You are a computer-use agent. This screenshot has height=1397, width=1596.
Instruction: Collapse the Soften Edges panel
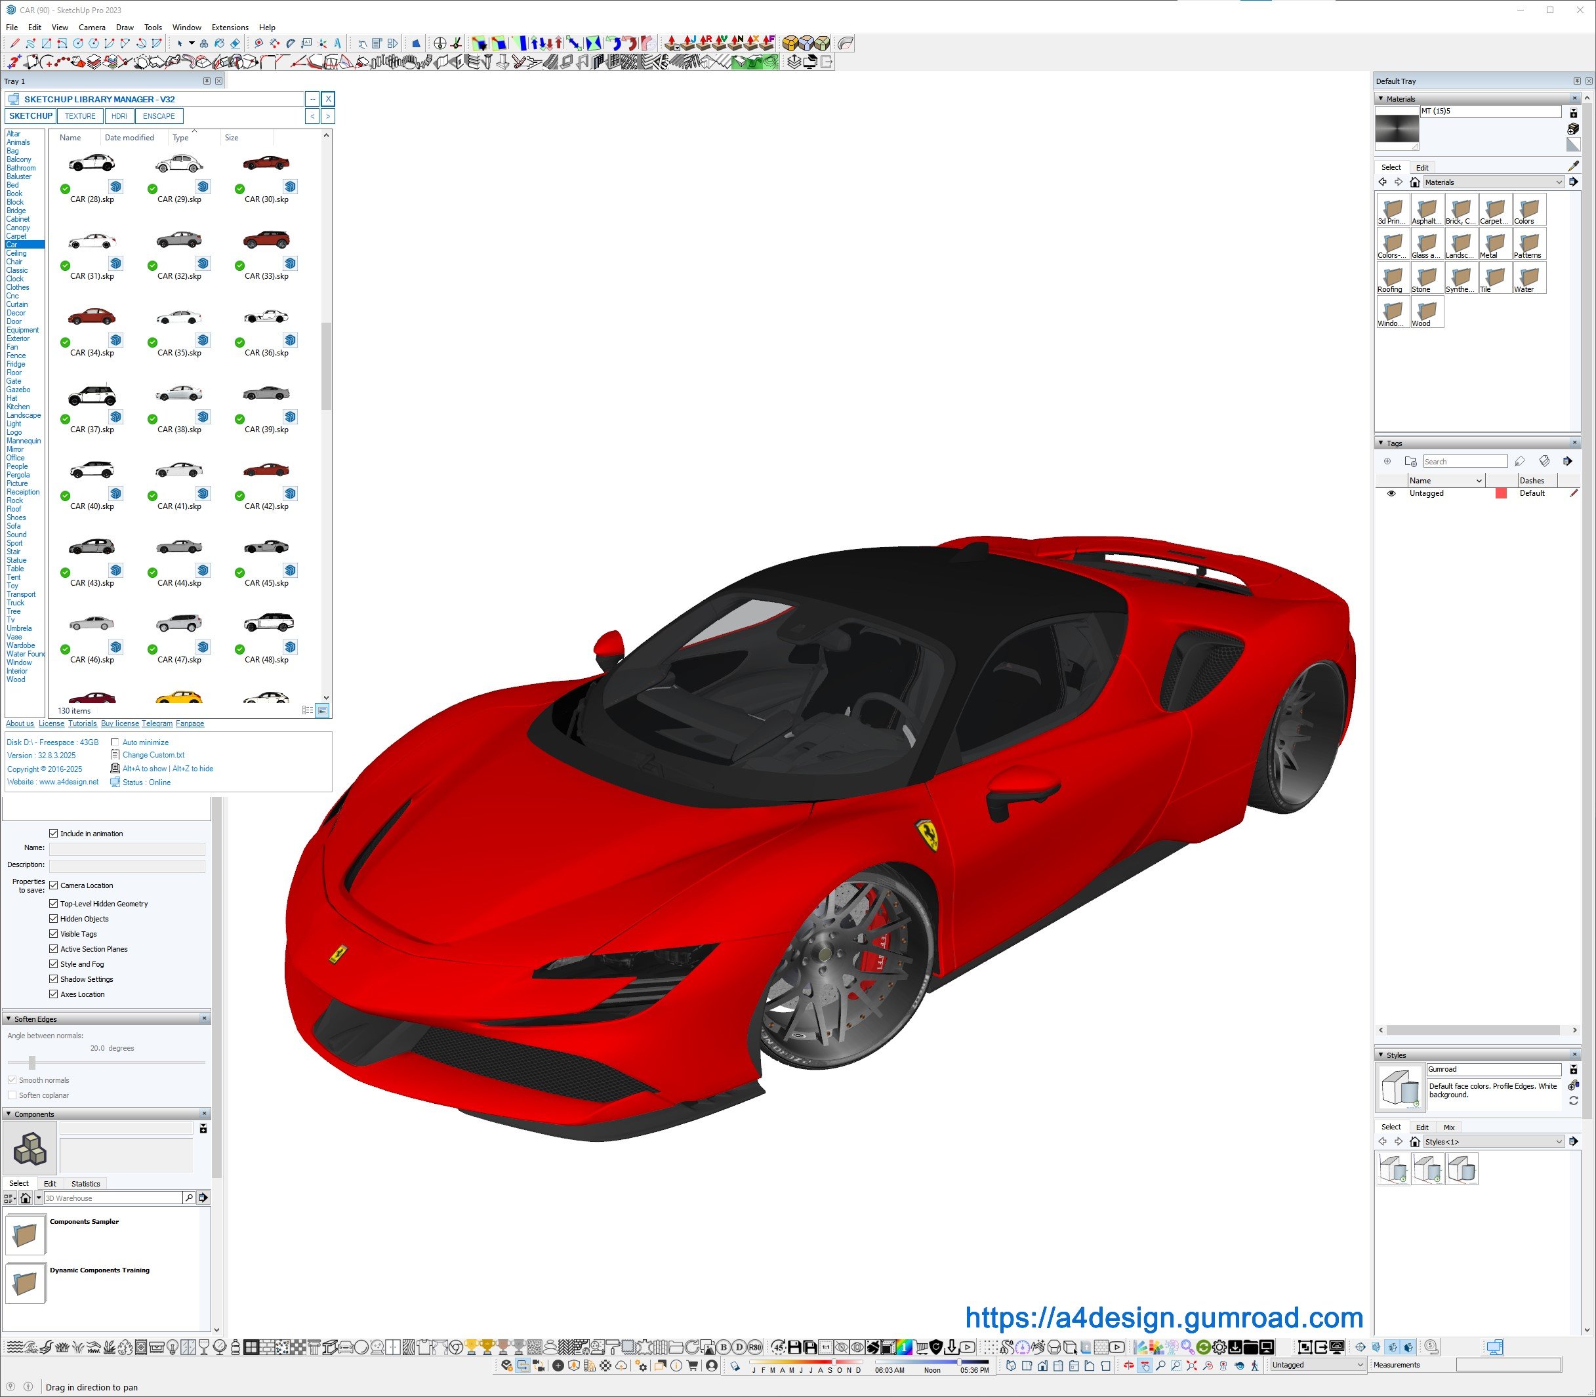9,1019
